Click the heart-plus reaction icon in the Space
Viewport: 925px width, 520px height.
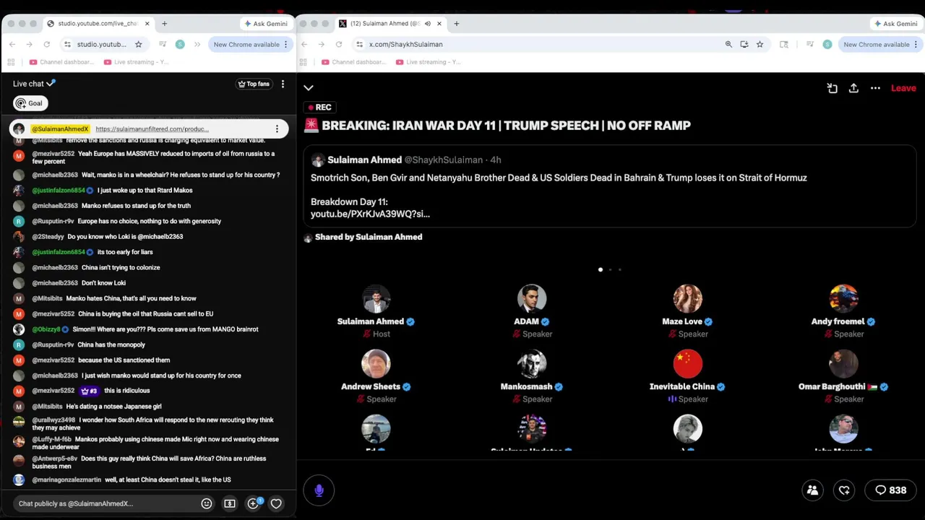[844, 490]
